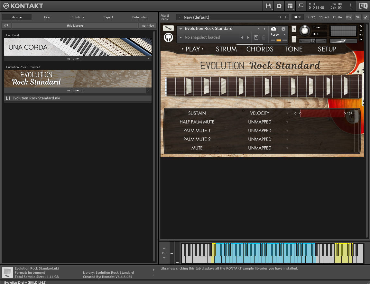Show rack page 17-32

[310, 17]
